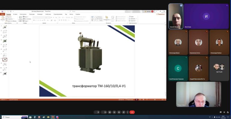Screen dimensions: 231x119
Task: Open the Layout dropdown in slides group
Action: point(26,17)
